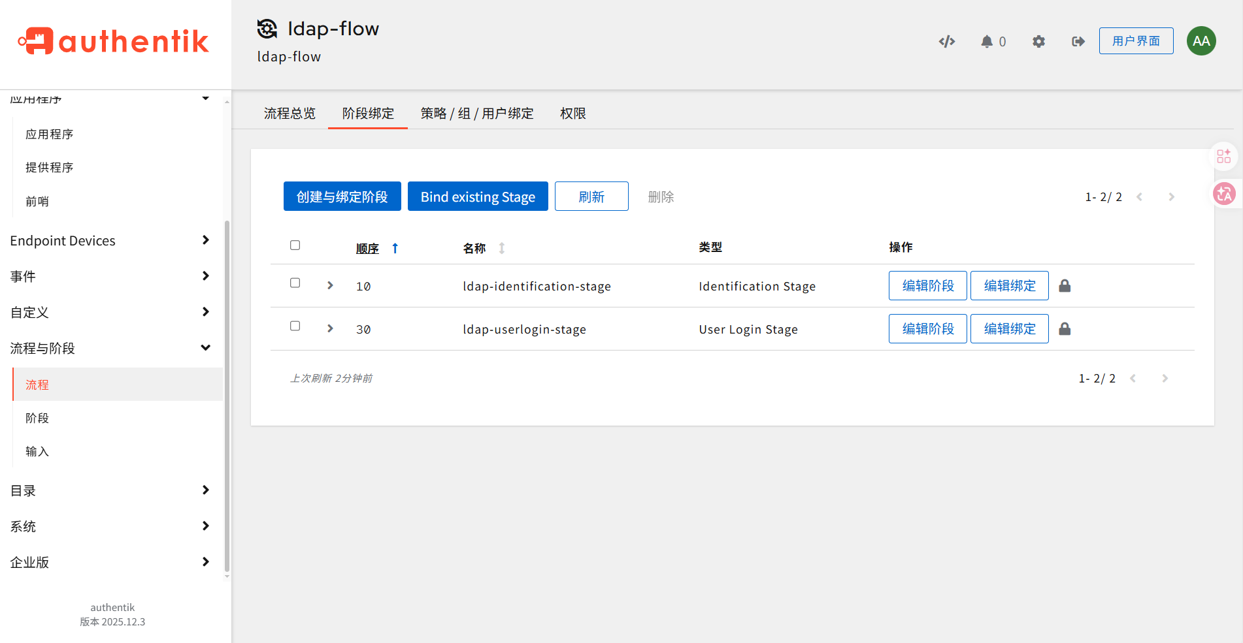Expand the Endpoint Devices sidebar section

coord(110,240)
